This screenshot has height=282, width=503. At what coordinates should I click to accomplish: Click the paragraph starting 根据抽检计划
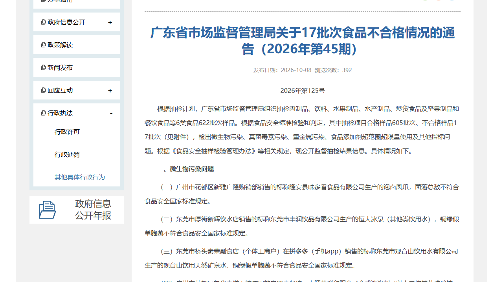[303, 130]
